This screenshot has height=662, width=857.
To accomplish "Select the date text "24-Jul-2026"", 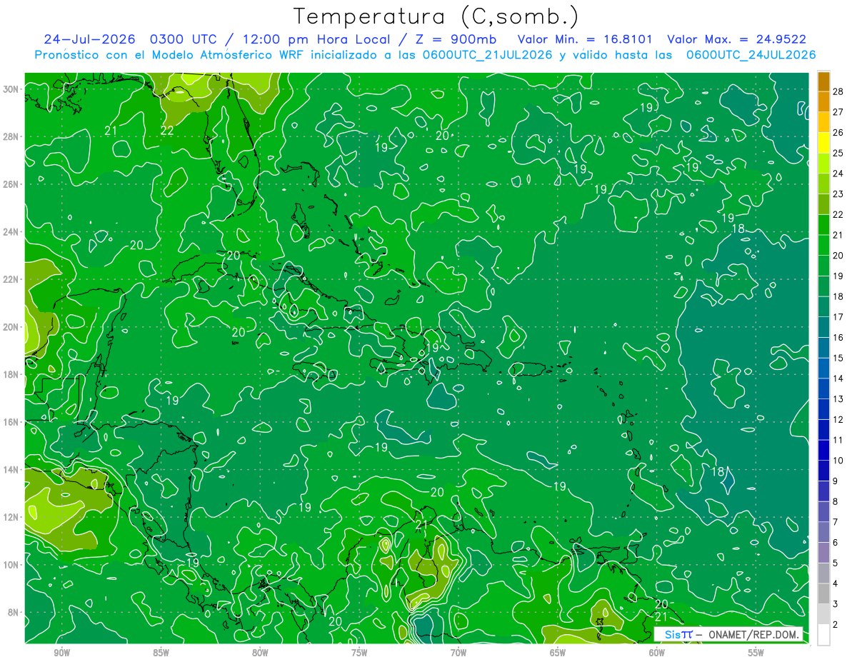I will 89,39.
